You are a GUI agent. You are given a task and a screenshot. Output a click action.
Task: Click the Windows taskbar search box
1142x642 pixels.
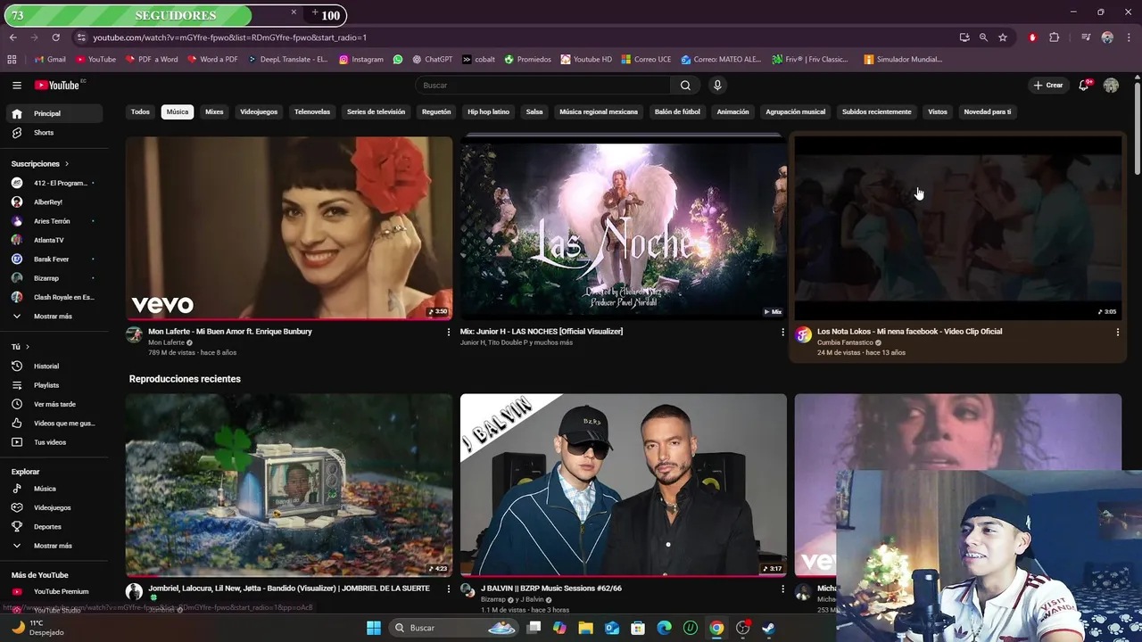pos(456,628)
